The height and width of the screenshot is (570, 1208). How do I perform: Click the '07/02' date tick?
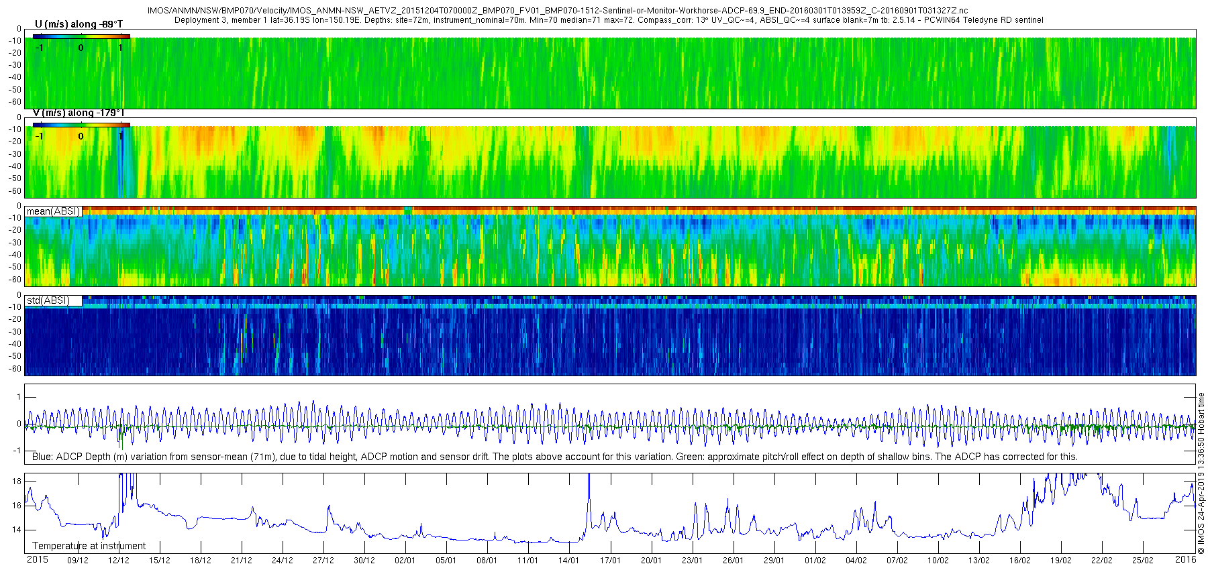coord(897,561)
